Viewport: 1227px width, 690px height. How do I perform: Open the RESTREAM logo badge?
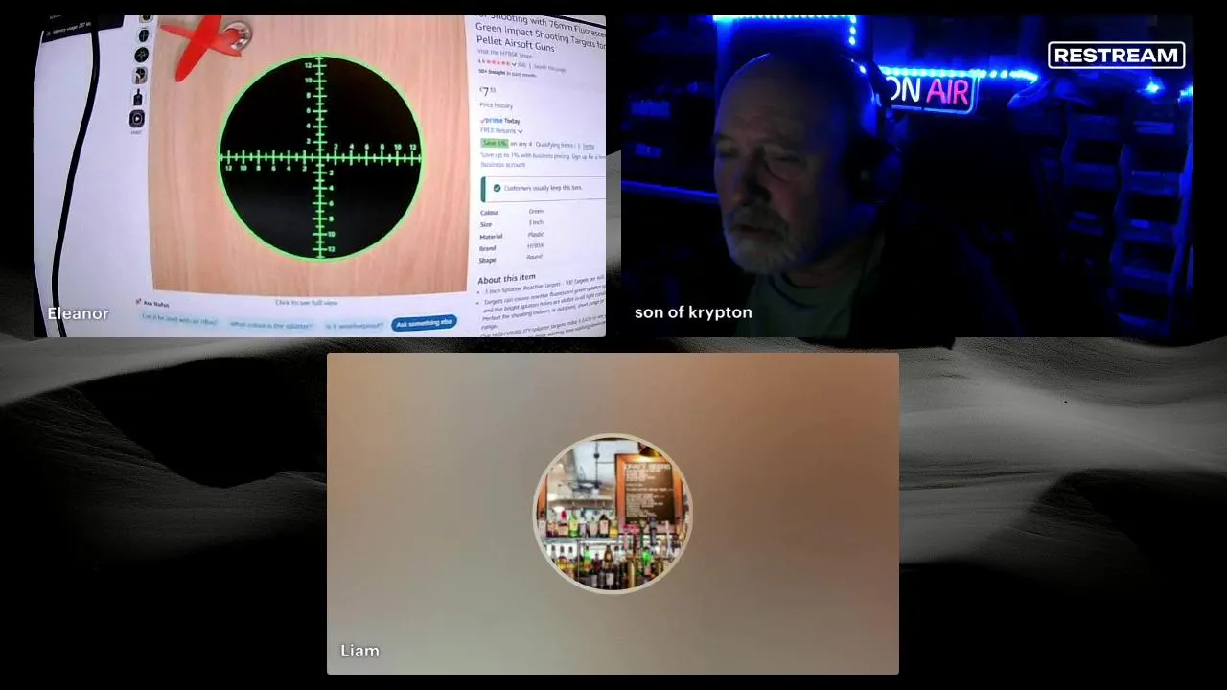pos(1116,56)
